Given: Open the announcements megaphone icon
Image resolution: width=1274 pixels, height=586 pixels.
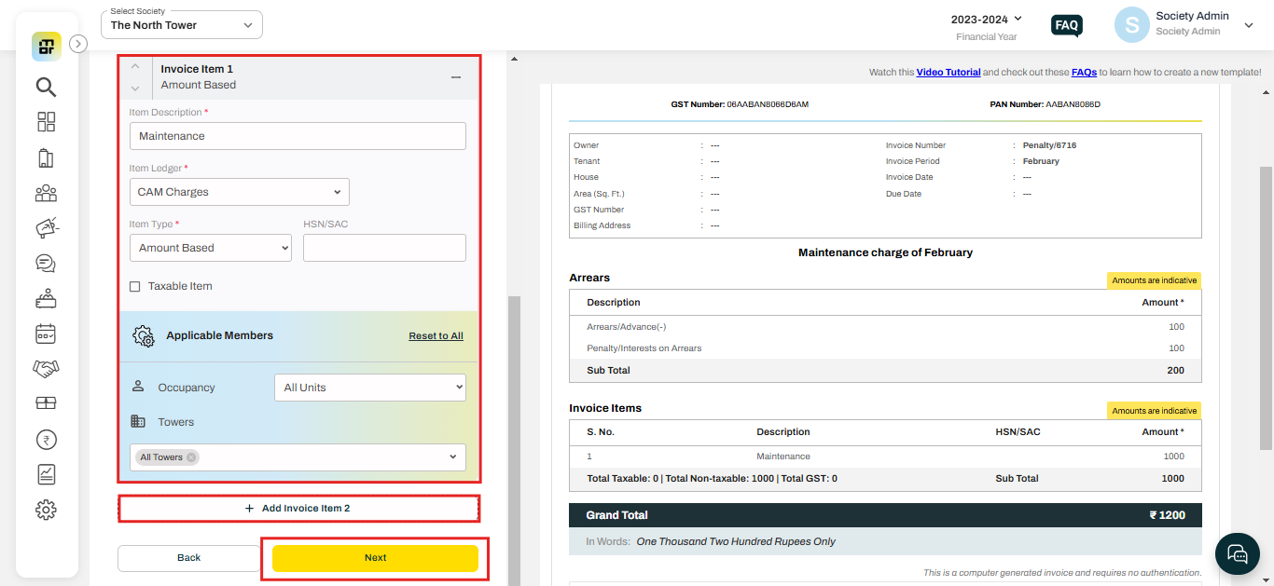Looking at the screenshot, I should 46,227.
